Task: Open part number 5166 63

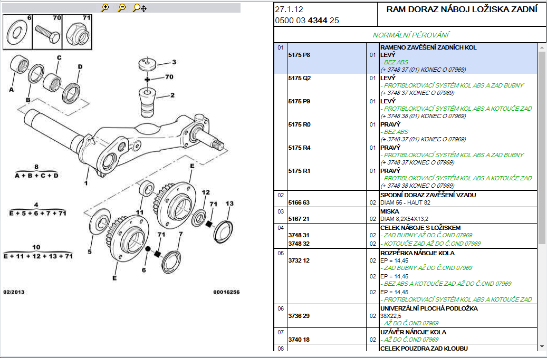Action: (x=299, y=202)
